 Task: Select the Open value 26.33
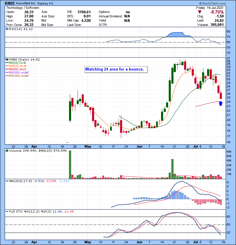[x=29, y=12]
